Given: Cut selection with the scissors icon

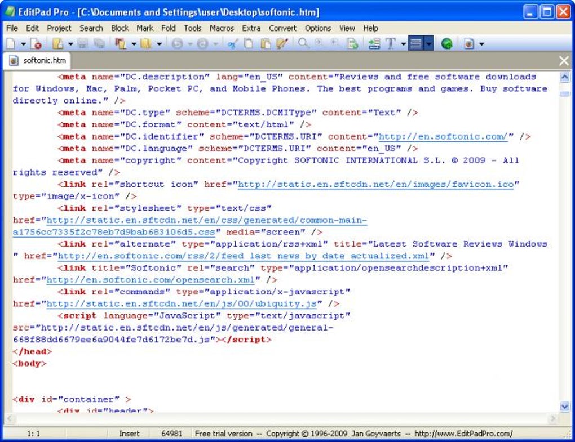Looking at the screenshot, I should 232,43.
